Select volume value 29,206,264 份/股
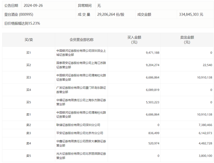Screen dimensions: 214x163 pos(111,14)
